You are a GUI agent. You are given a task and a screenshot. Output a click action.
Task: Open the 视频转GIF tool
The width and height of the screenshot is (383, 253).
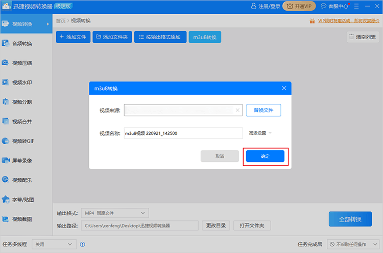tap(22, 141)
